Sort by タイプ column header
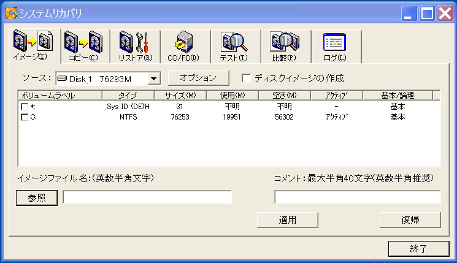The width and height of the screenshot is (457, 263). tap(128, 95)
